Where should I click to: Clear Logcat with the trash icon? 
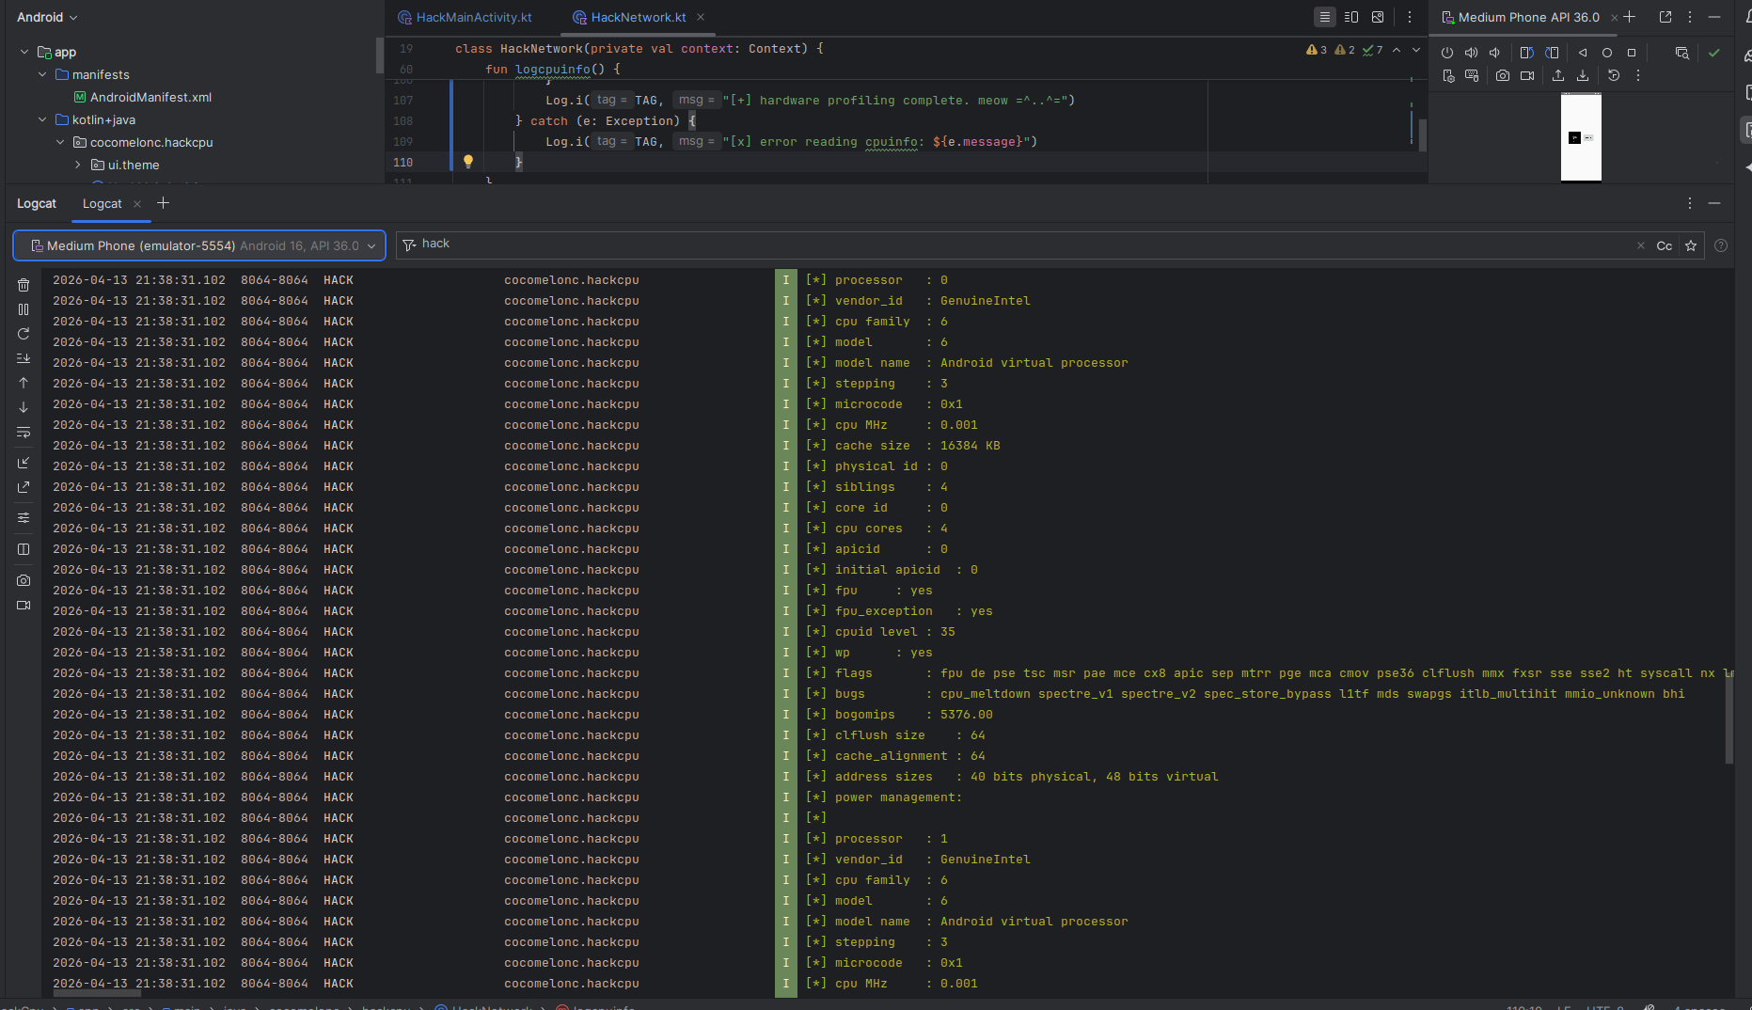click(24, 285)
